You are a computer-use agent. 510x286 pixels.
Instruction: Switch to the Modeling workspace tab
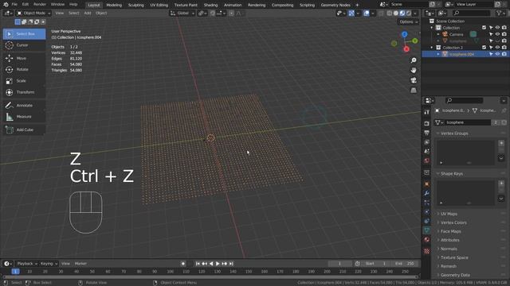click(x=114, y=5)
